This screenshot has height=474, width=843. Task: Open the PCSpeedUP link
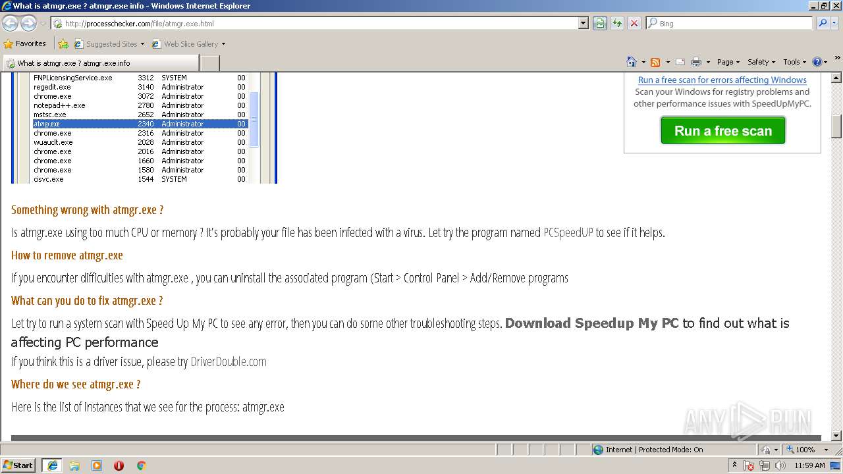pos(568,232)
